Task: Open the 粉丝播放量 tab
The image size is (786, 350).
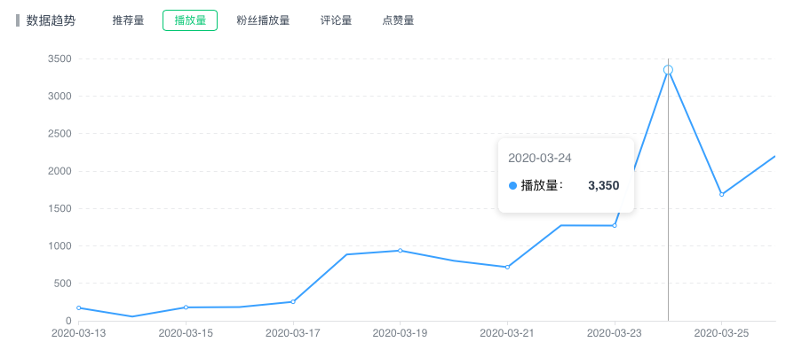Action: pyautogui.click(x=263, y=20)
